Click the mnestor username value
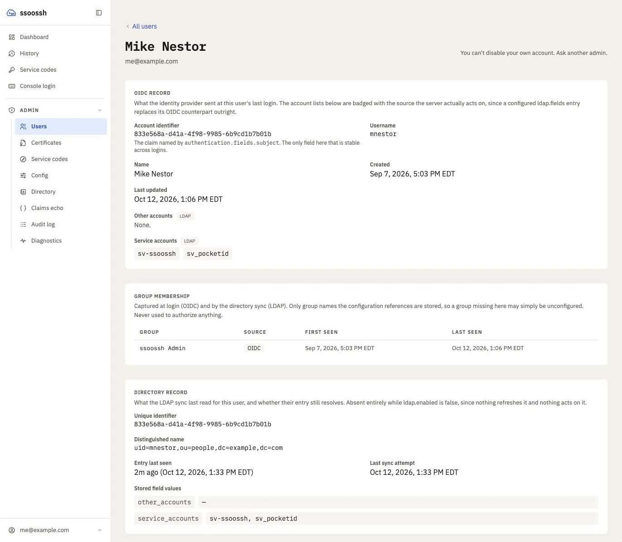The height and width of the screenshot is (542, 622). (x=383, y=134)
